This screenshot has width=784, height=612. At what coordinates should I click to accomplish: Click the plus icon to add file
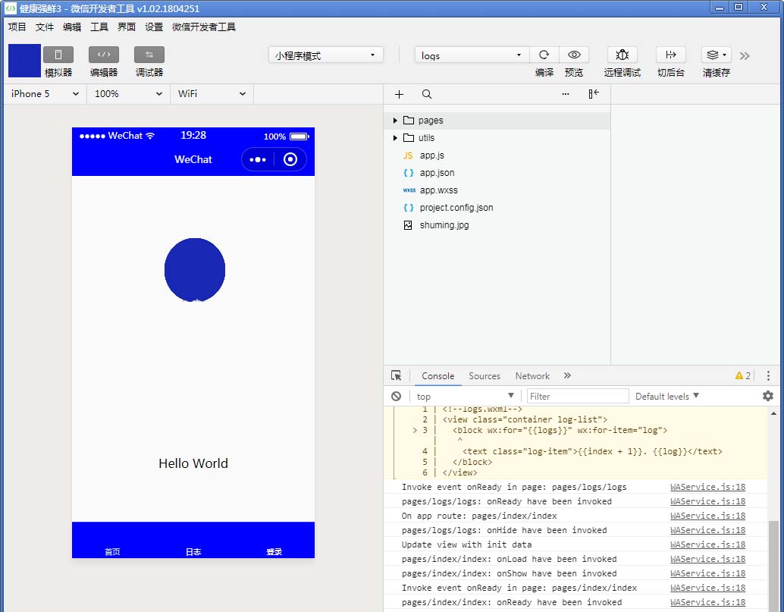(x=399, y=94)
